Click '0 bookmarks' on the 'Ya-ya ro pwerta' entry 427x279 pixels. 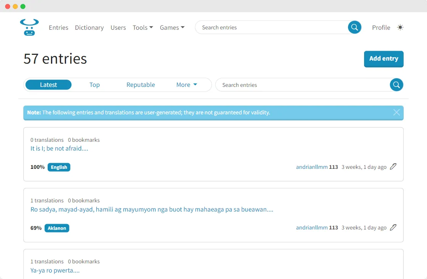pos(84,261)
